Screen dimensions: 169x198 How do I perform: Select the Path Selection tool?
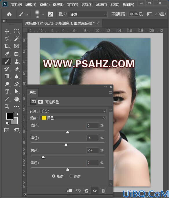pos(16,91)
